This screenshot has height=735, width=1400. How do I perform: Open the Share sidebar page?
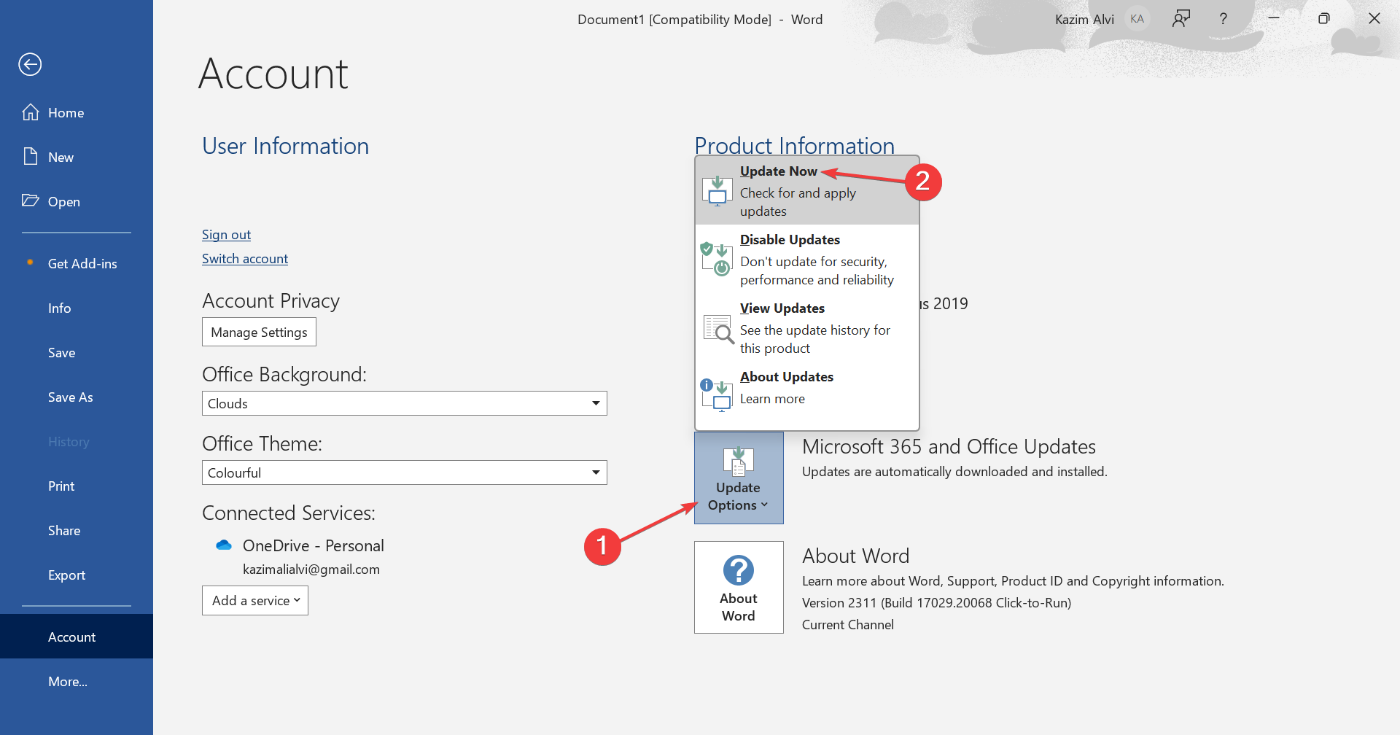click(77, 530)
